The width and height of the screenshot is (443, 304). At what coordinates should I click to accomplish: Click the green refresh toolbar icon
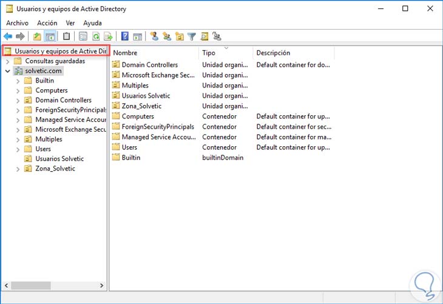point(96,36)
